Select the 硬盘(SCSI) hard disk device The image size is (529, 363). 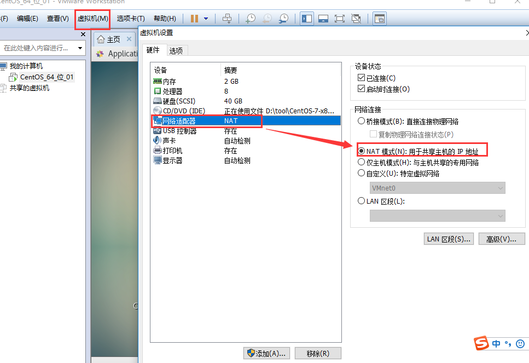[246, 101]
